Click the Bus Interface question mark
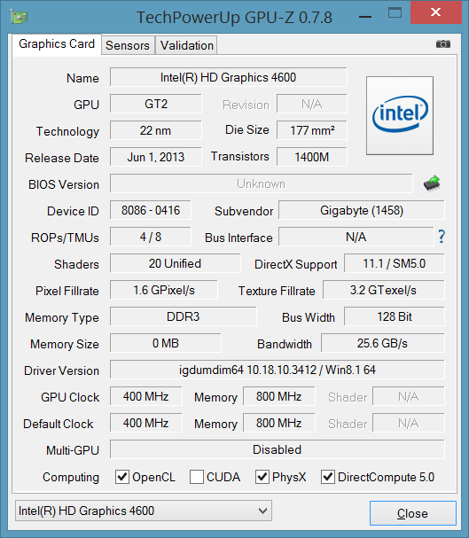 pyautogui.click(x=442, y=237)
